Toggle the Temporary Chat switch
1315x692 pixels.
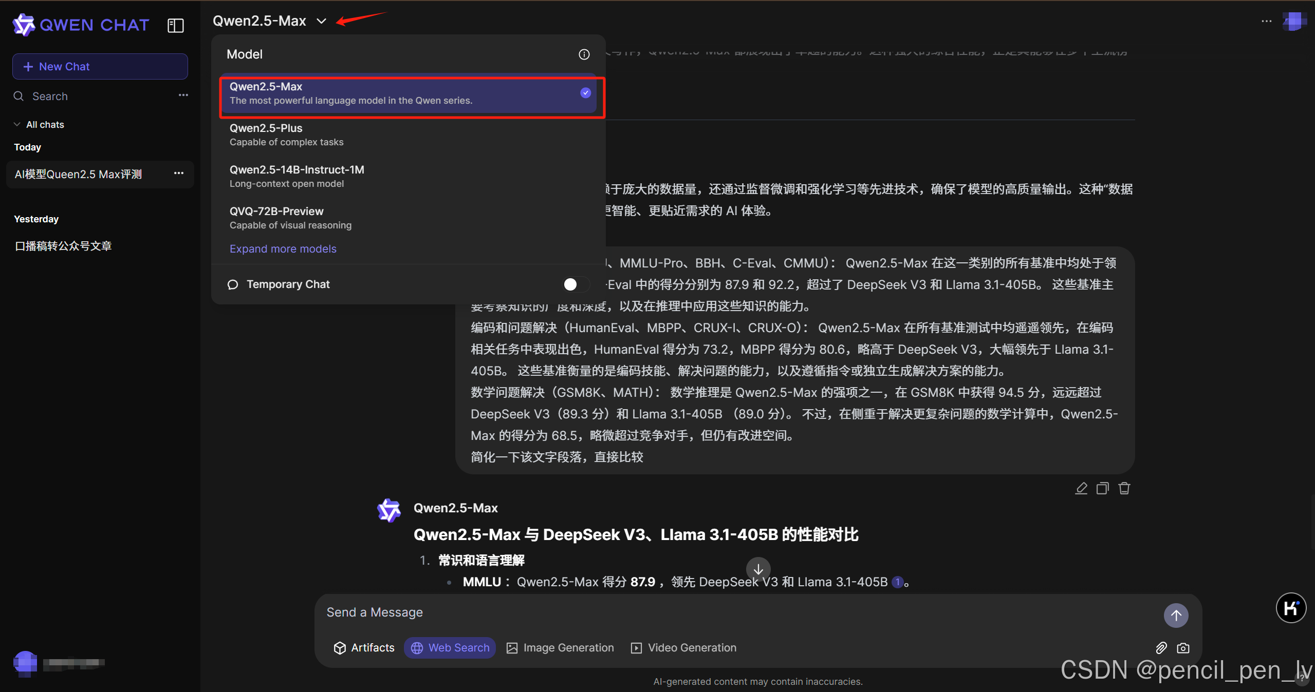coord(575,284)
